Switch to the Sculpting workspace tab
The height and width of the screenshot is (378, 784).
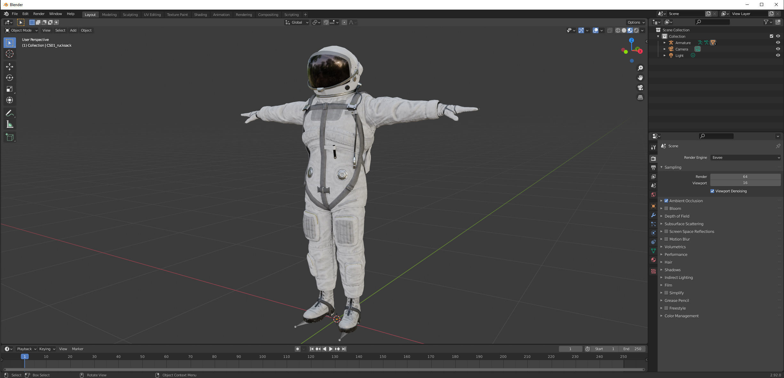coord(130,15)
